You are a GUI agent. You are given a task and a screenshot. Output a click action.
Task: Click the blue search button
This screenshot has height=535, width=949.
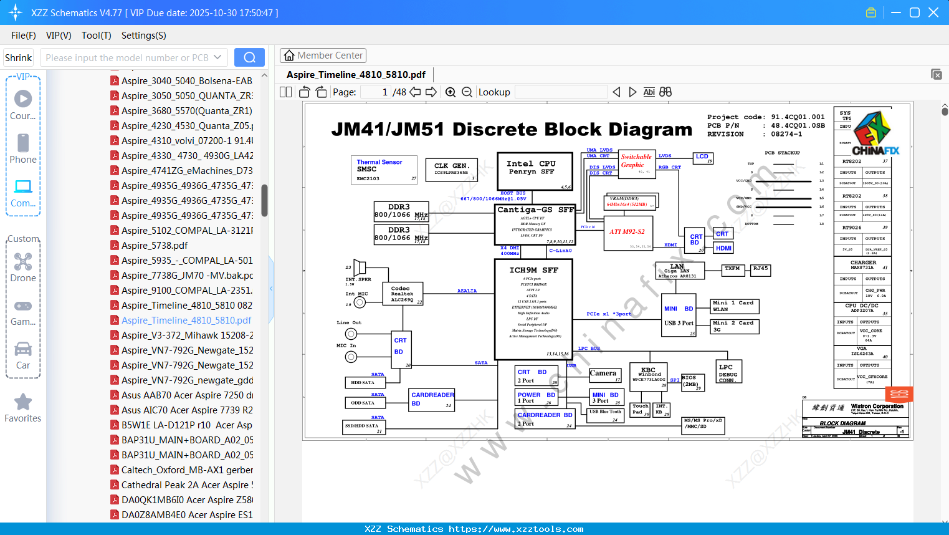[249, 57]
